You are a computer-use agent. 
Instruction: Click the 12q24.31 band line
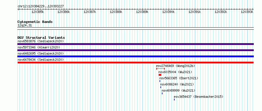coord(135,28)
